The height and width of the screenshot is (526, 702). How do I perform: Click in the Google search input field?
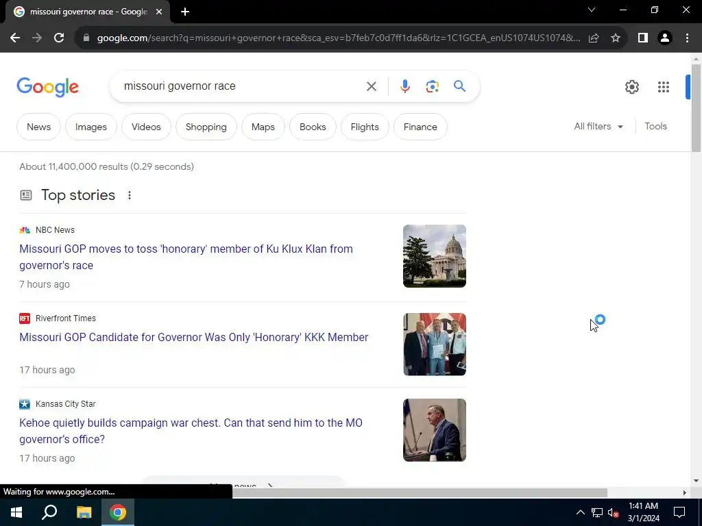click(x=242, y=86)
